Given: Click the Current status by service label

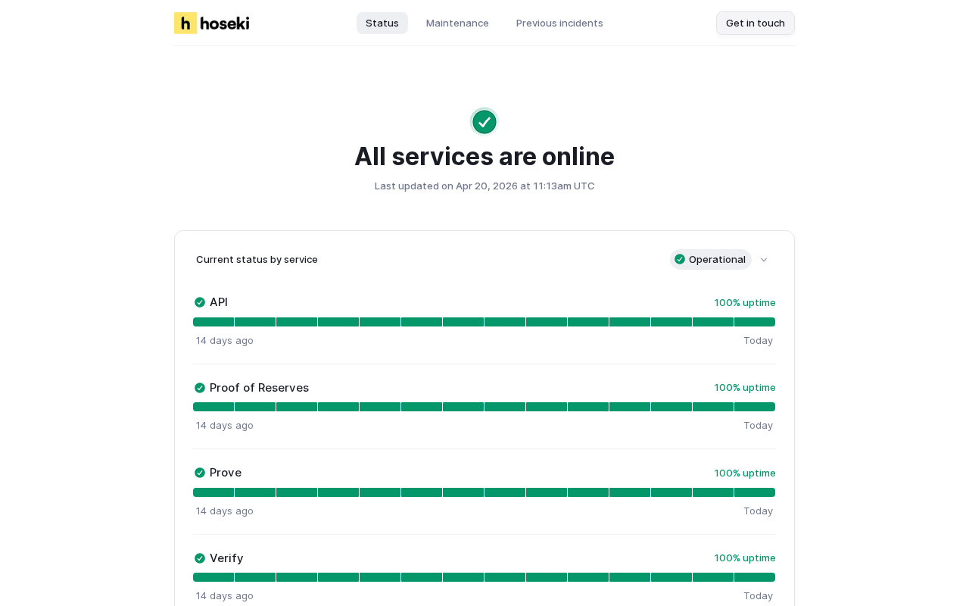Looking at the screenshot, I should (257, 259).
